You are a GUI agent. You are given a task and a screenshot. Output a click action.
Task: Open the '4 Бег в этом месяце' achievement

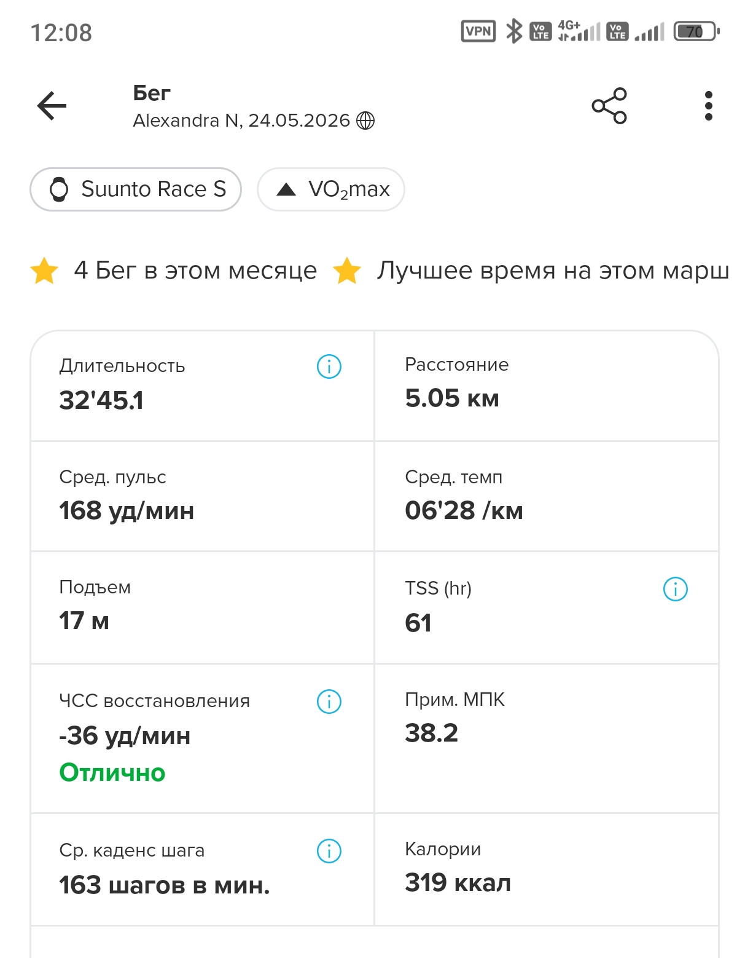point(174,271)
